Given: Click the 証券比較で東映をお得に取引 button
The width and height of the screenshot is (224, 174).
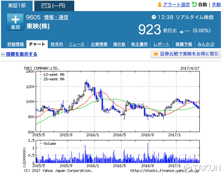Looking at the screenshot, I should click(x=186, y=54).
